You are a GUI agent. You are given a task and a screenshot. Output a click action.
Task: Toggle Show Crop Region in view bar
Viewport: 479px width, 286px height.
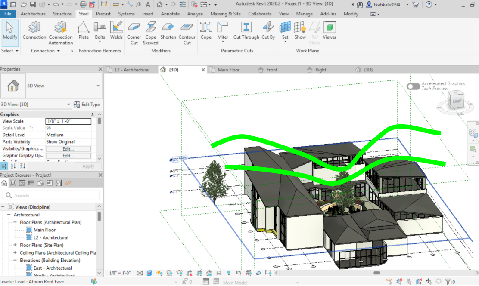(199, 273)
